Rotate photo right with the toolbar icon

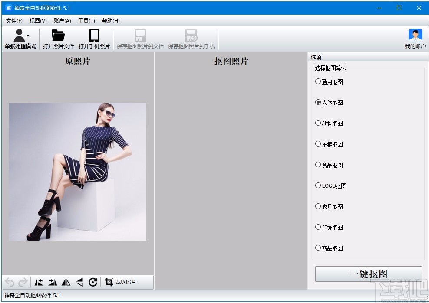tap(53, 282)
